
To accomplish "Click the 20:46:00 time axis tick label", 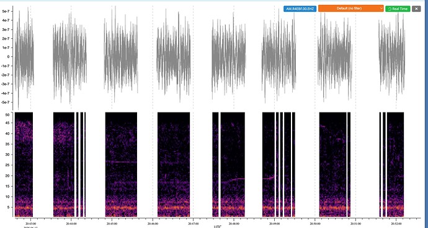I will tap(153, 224).
